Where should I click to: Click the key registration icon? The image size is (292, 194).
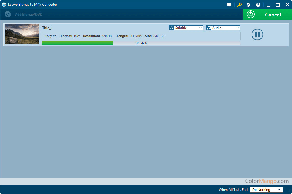coord(239,5)
